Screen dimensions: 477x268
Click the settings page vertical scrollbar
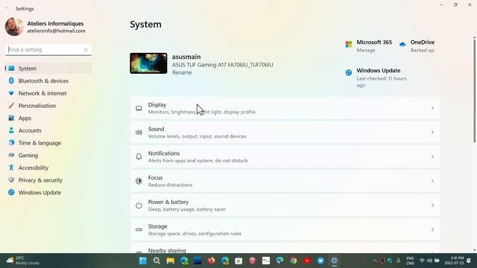(475, 91)
